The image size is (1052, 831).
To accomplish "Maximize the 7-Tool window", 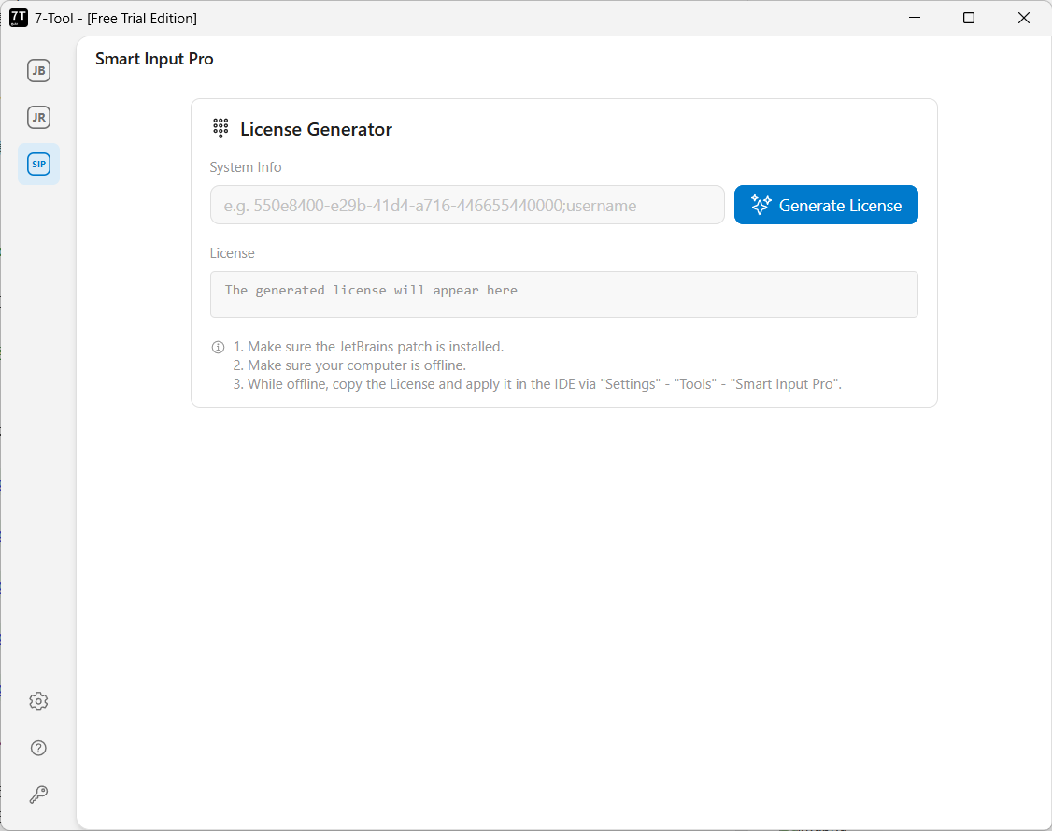I will [969, 18].
